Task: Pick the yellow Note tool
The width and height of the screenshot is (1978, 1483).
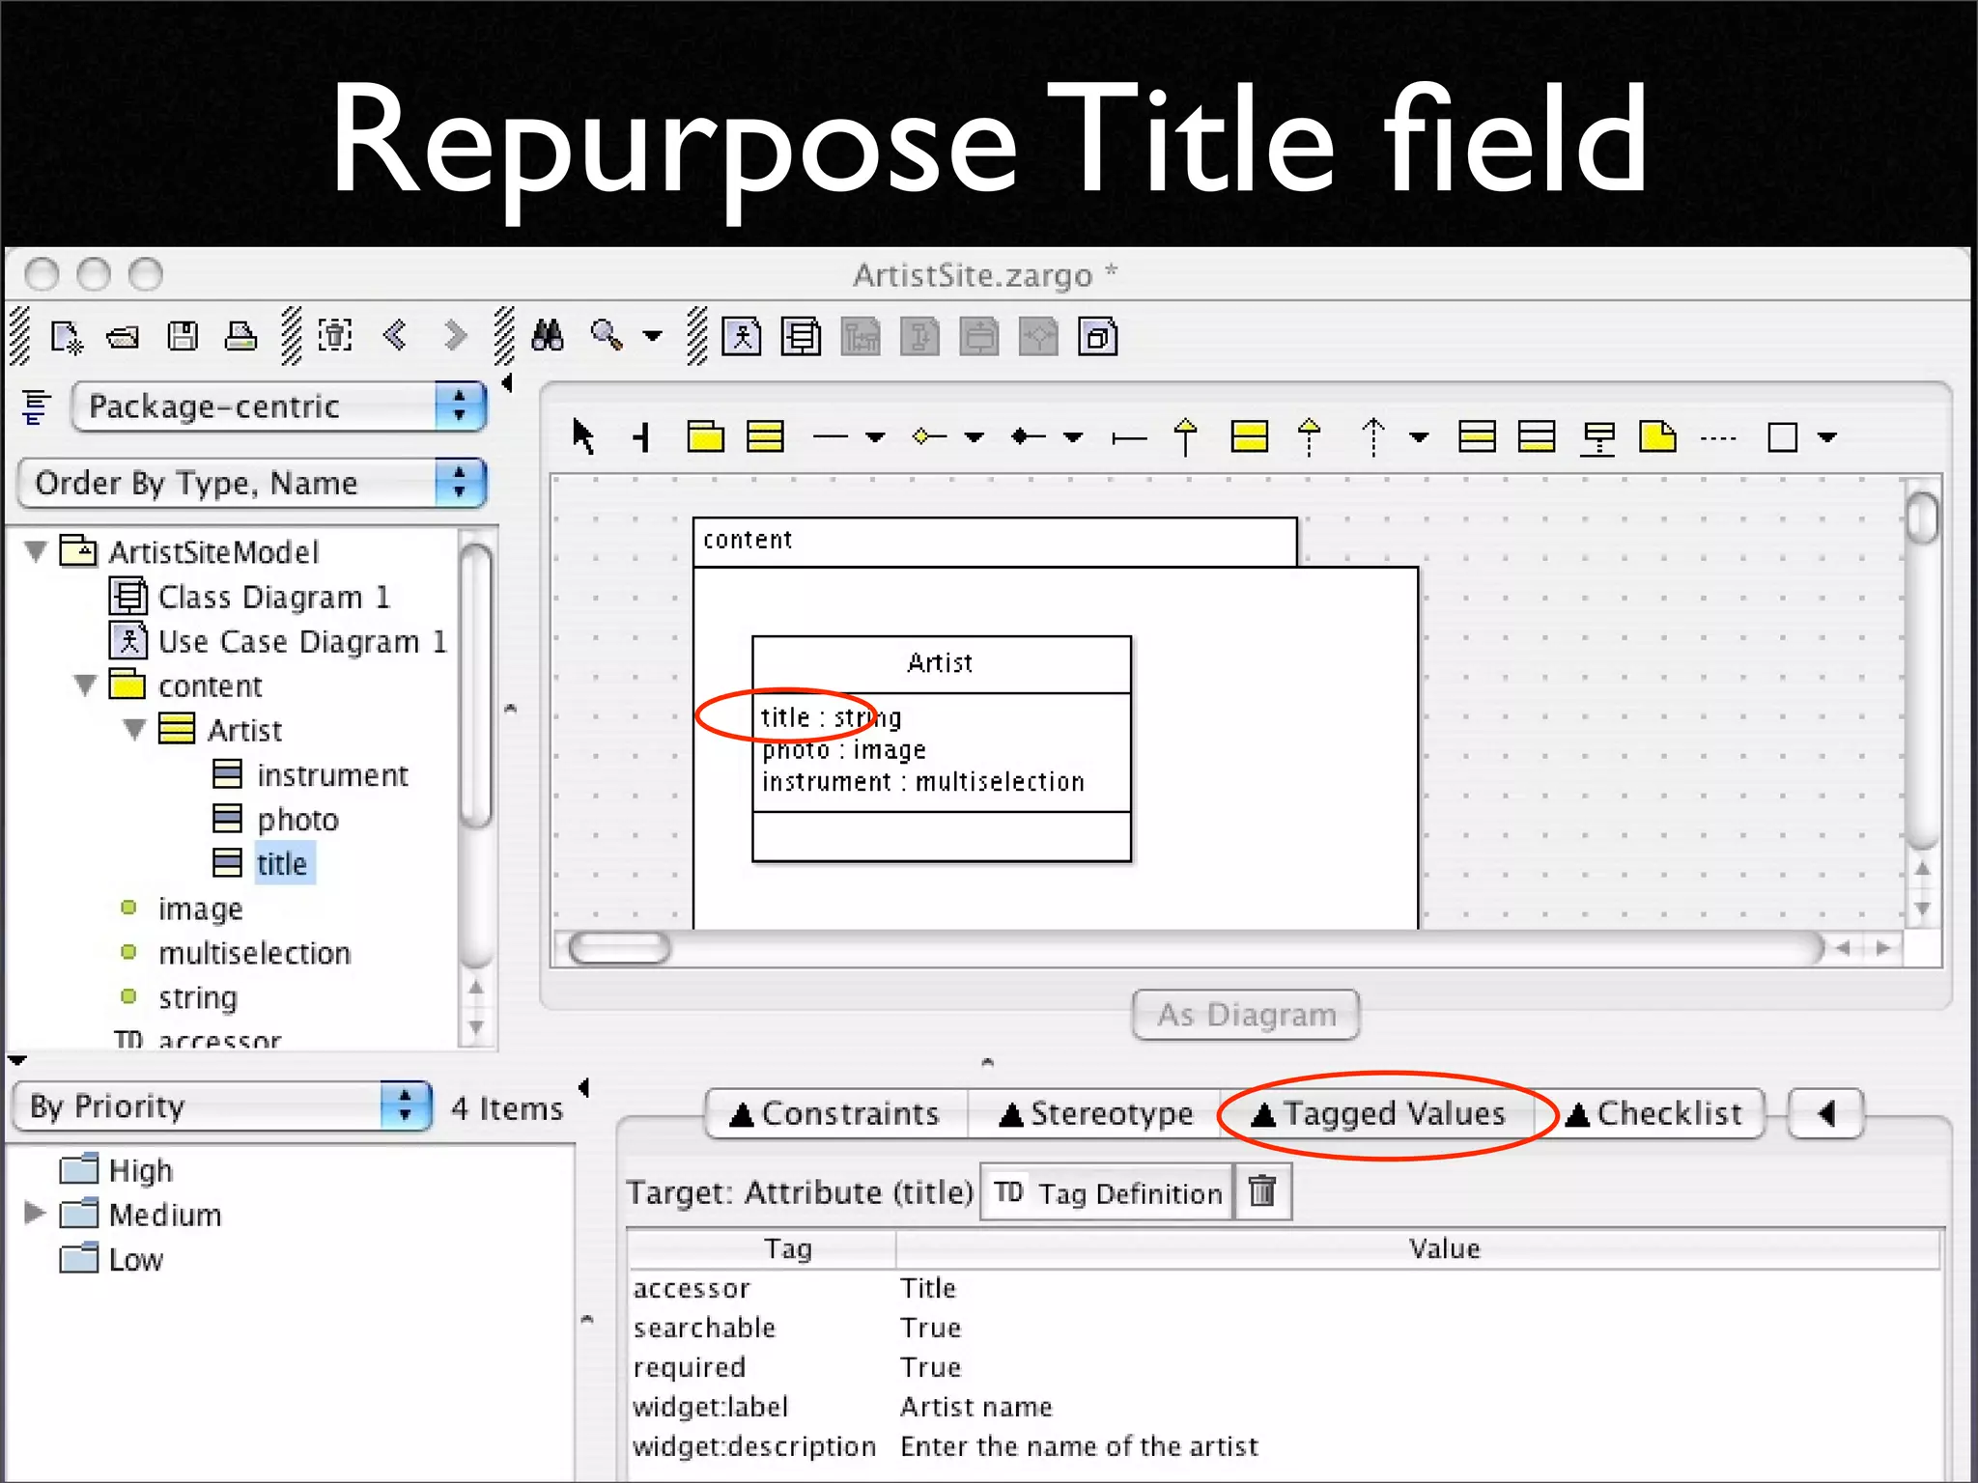Action: pos(1657,436)
